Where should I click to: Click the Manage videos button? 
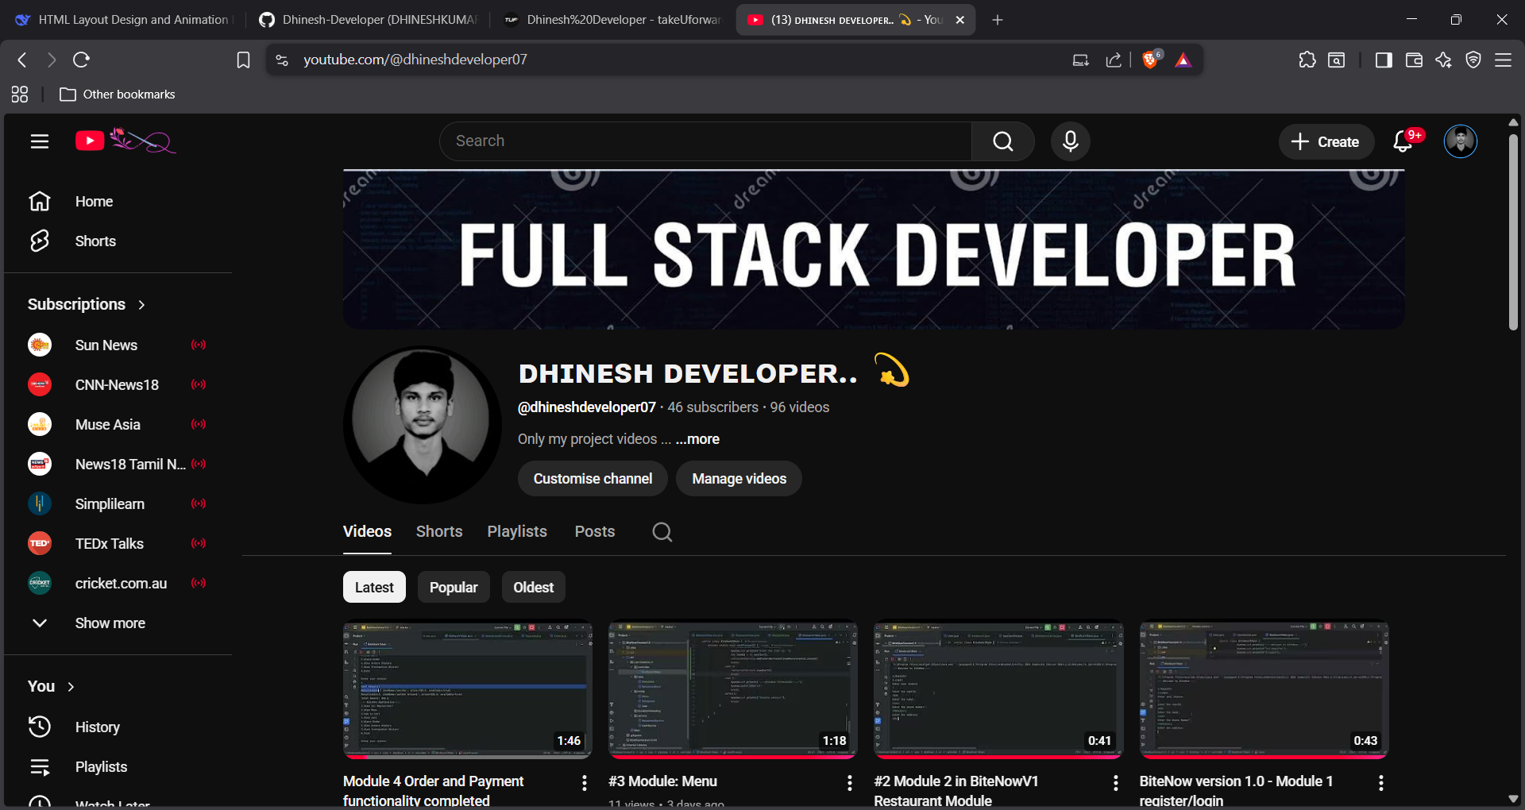click(738, 478)
